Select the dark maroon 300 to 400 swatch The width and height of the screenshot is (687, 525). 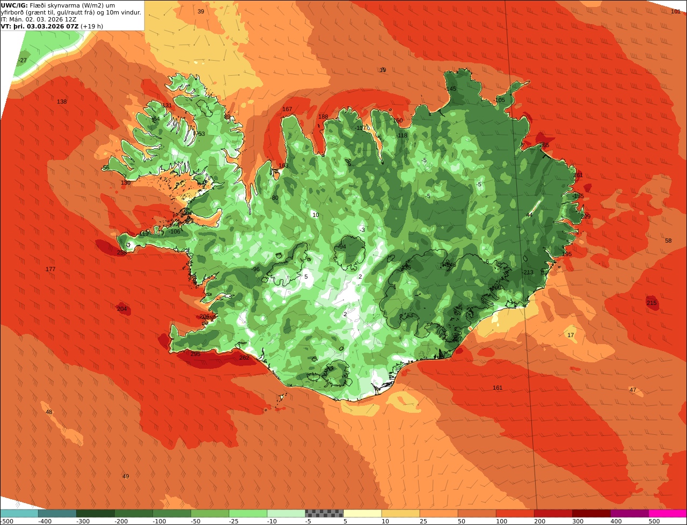pos(590,513)
